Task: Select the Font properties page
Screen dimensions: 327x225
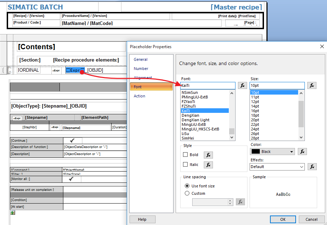Action: (x=151, y=87)
